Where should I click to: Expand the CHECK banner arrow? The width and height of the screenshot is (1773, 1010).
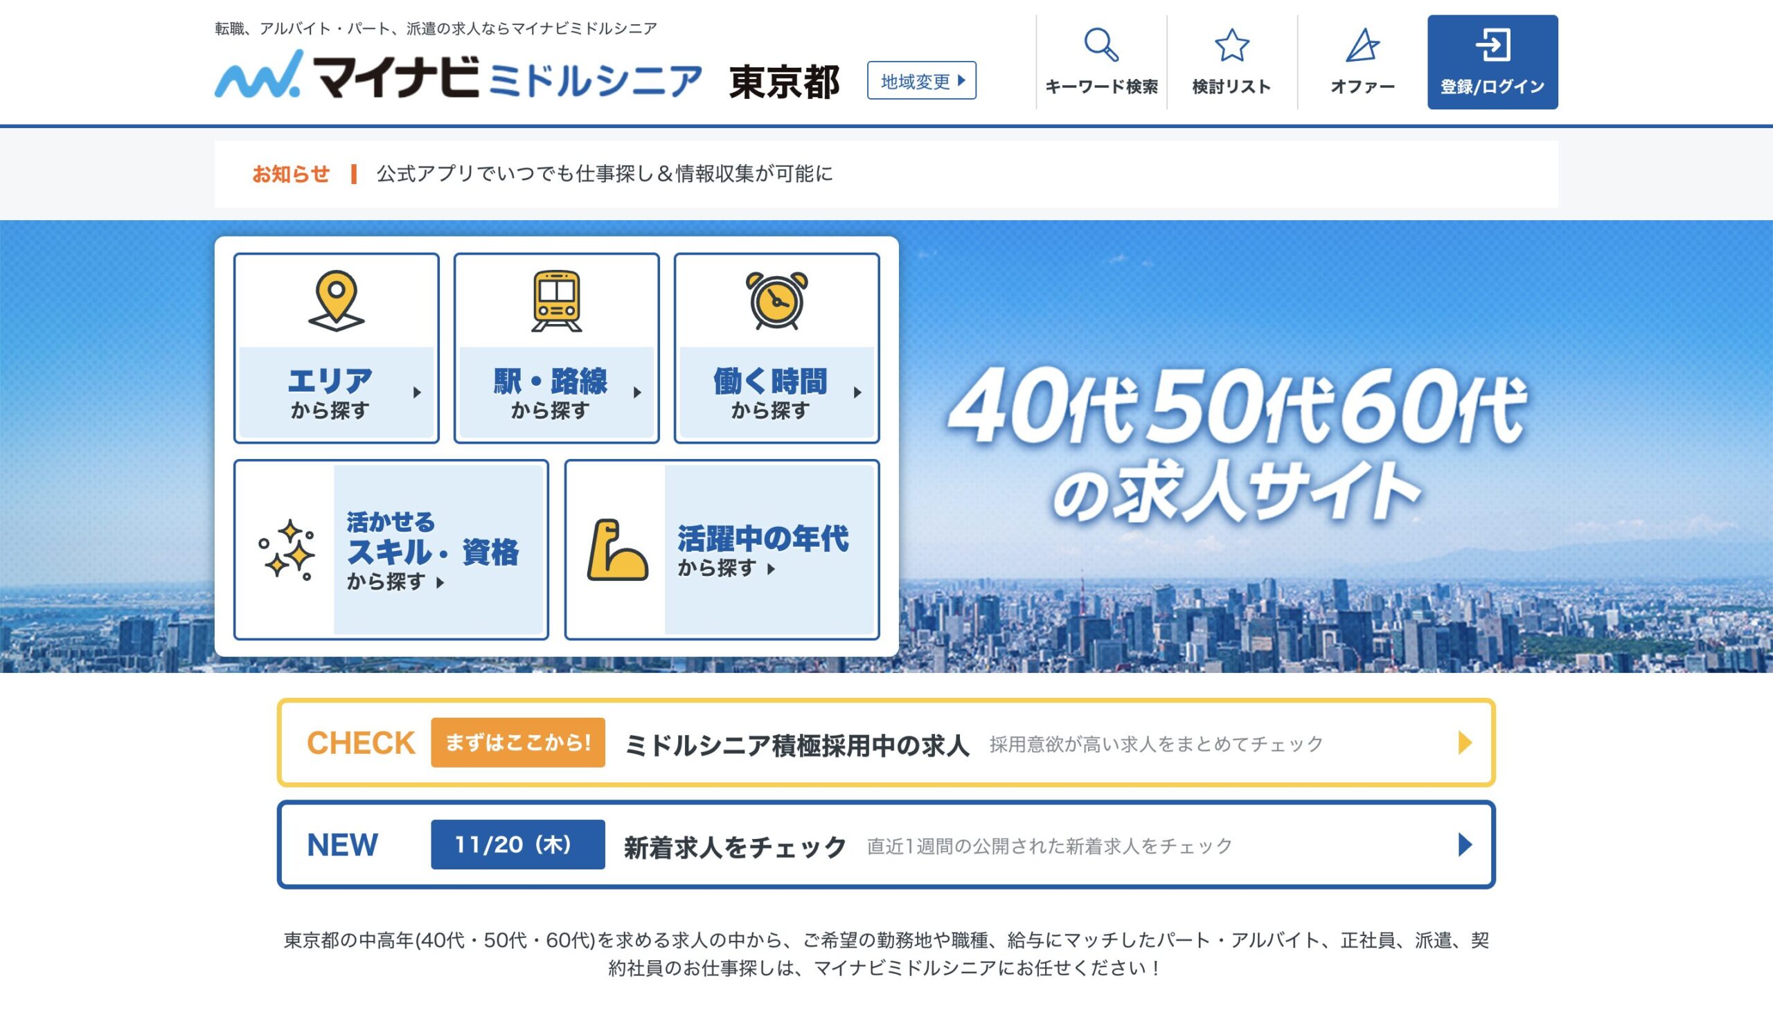tap(1465, 741)
